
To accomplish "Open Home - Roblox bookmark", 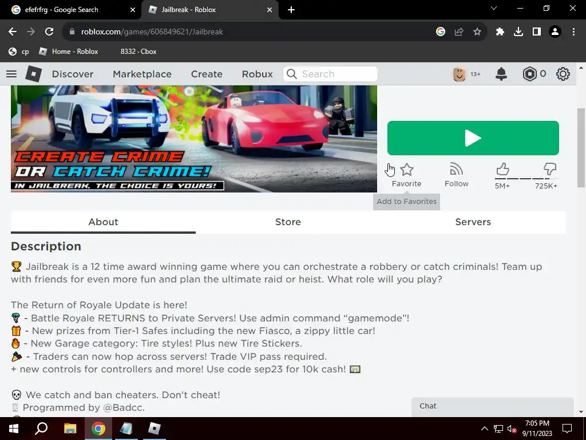I will tap(69, 52).
